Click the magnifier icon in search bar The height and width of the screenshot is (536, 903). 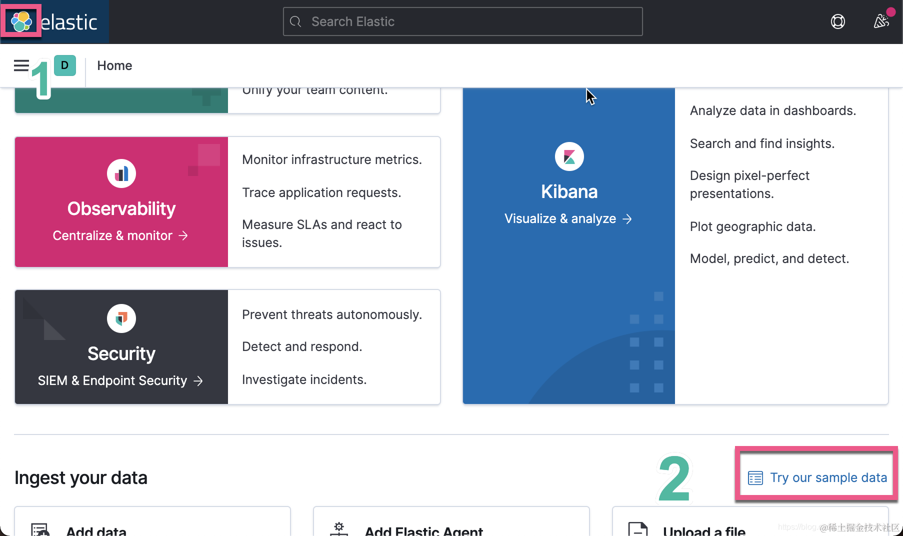pos(295,21)
